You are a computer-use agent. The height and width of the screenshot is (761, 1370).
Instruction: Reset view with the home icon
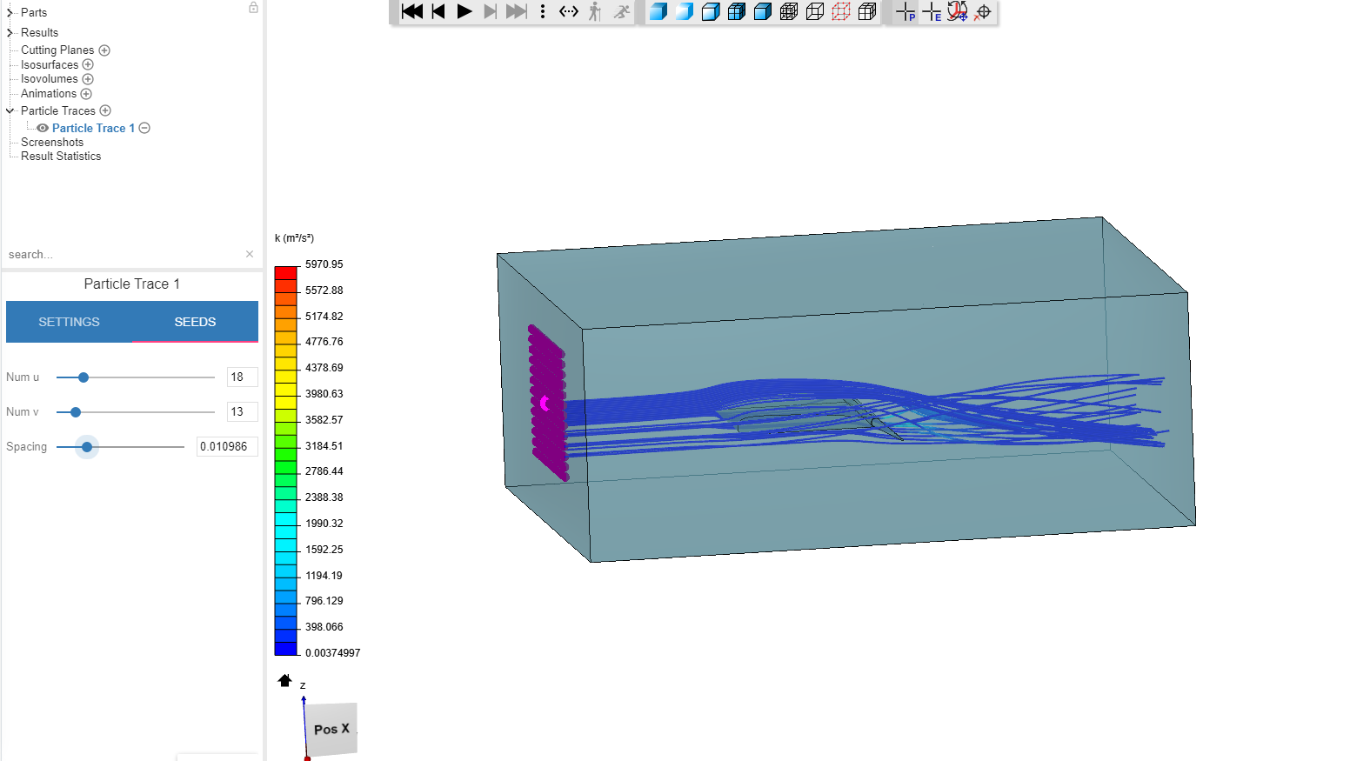(x=284, y=680)
